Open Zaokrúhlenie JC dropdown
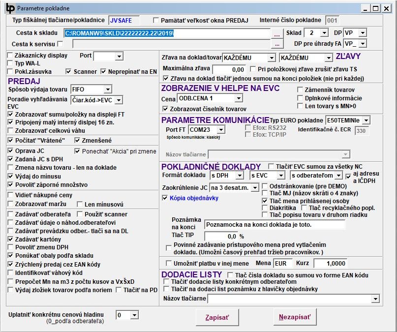The height and width of the screenshot is (332, 397). [x=255, y=188]
